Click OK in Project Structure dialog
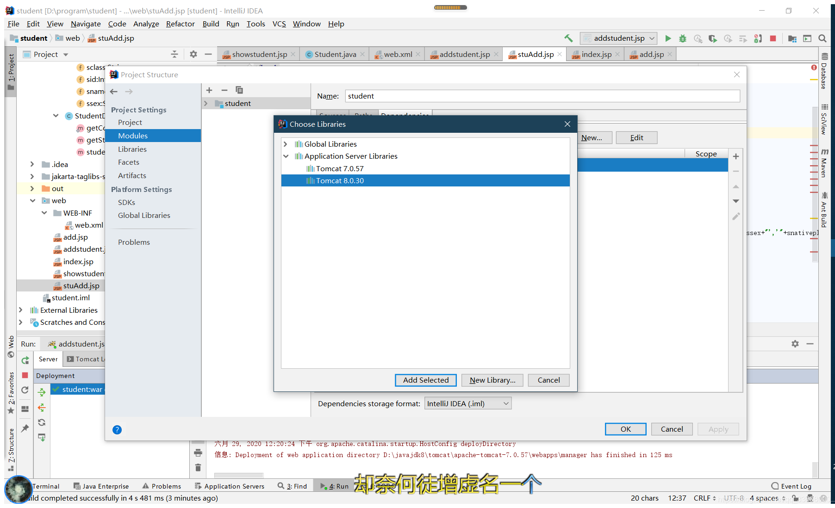This screenshot has height=508, width=835. [x=625, y=429]
